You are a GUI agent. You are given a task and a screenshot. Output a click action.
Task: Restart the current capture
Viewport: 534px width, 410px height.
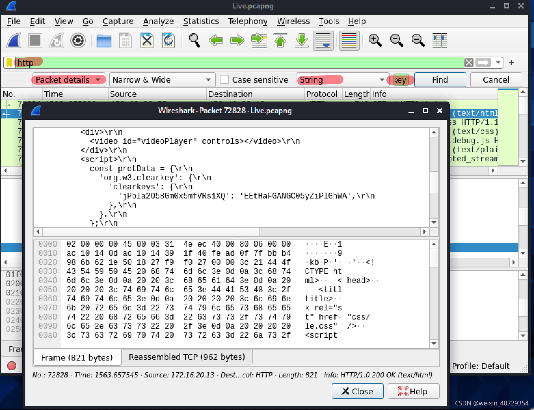coord(57,41)
